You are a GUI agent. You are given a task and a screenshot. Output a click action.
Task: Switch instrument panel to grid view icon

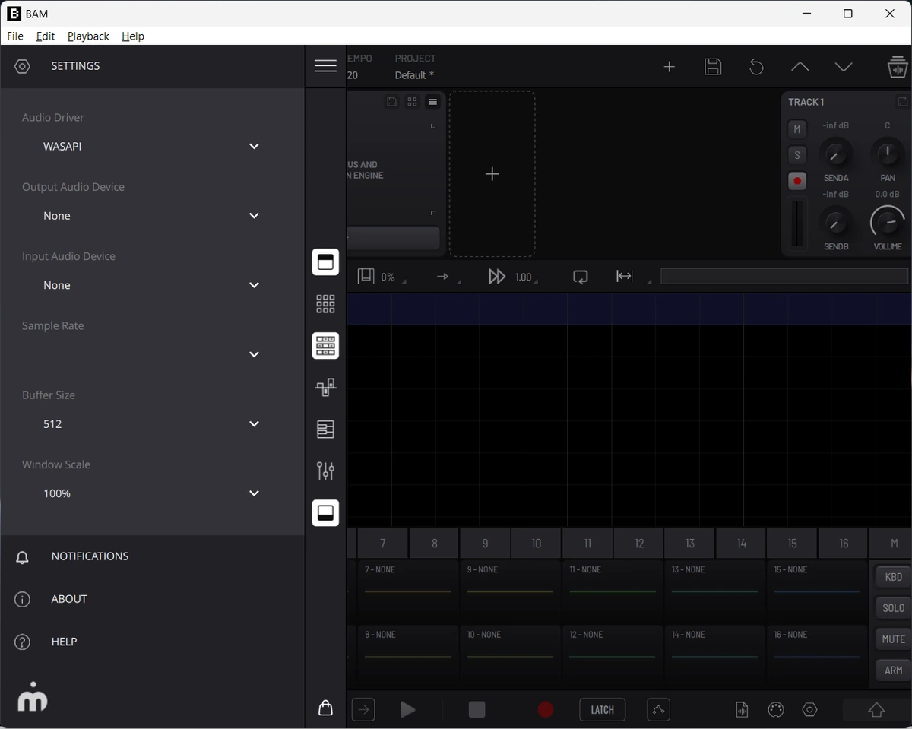pyautogui.click(x=412, y=102)
